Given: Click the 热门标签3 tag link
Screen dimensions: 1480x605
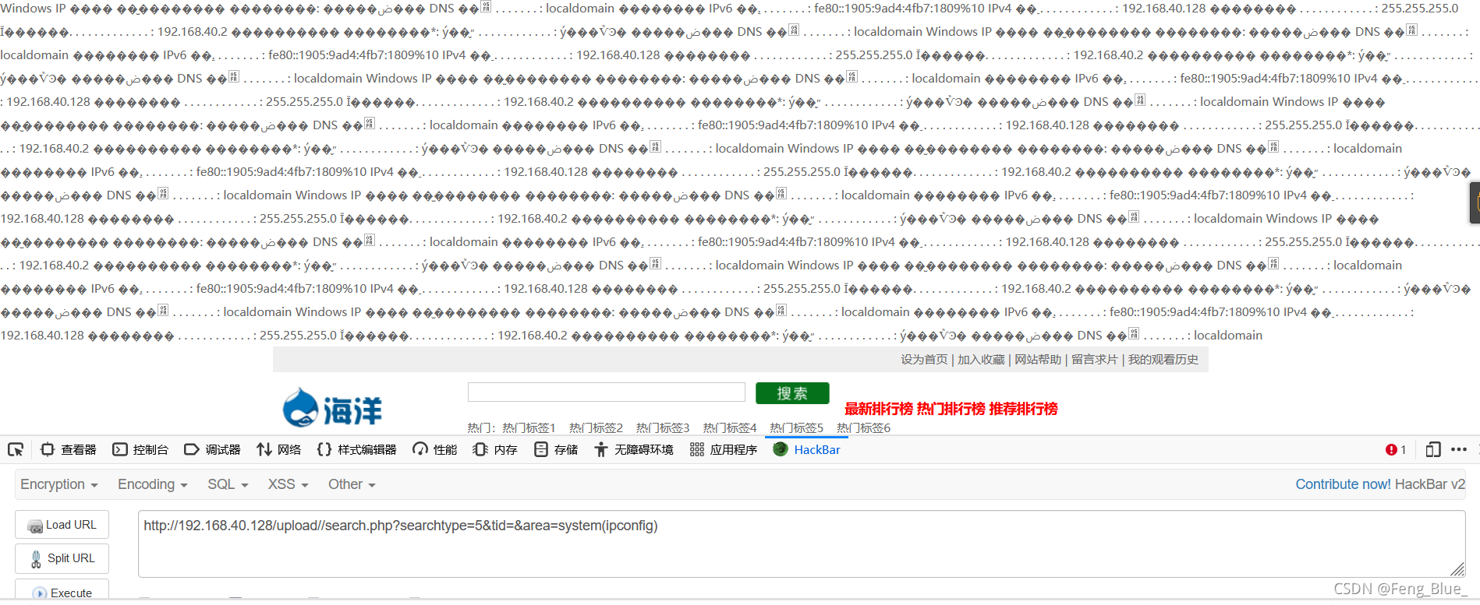Looking at the screenshot, I should (x=663, y=427).
